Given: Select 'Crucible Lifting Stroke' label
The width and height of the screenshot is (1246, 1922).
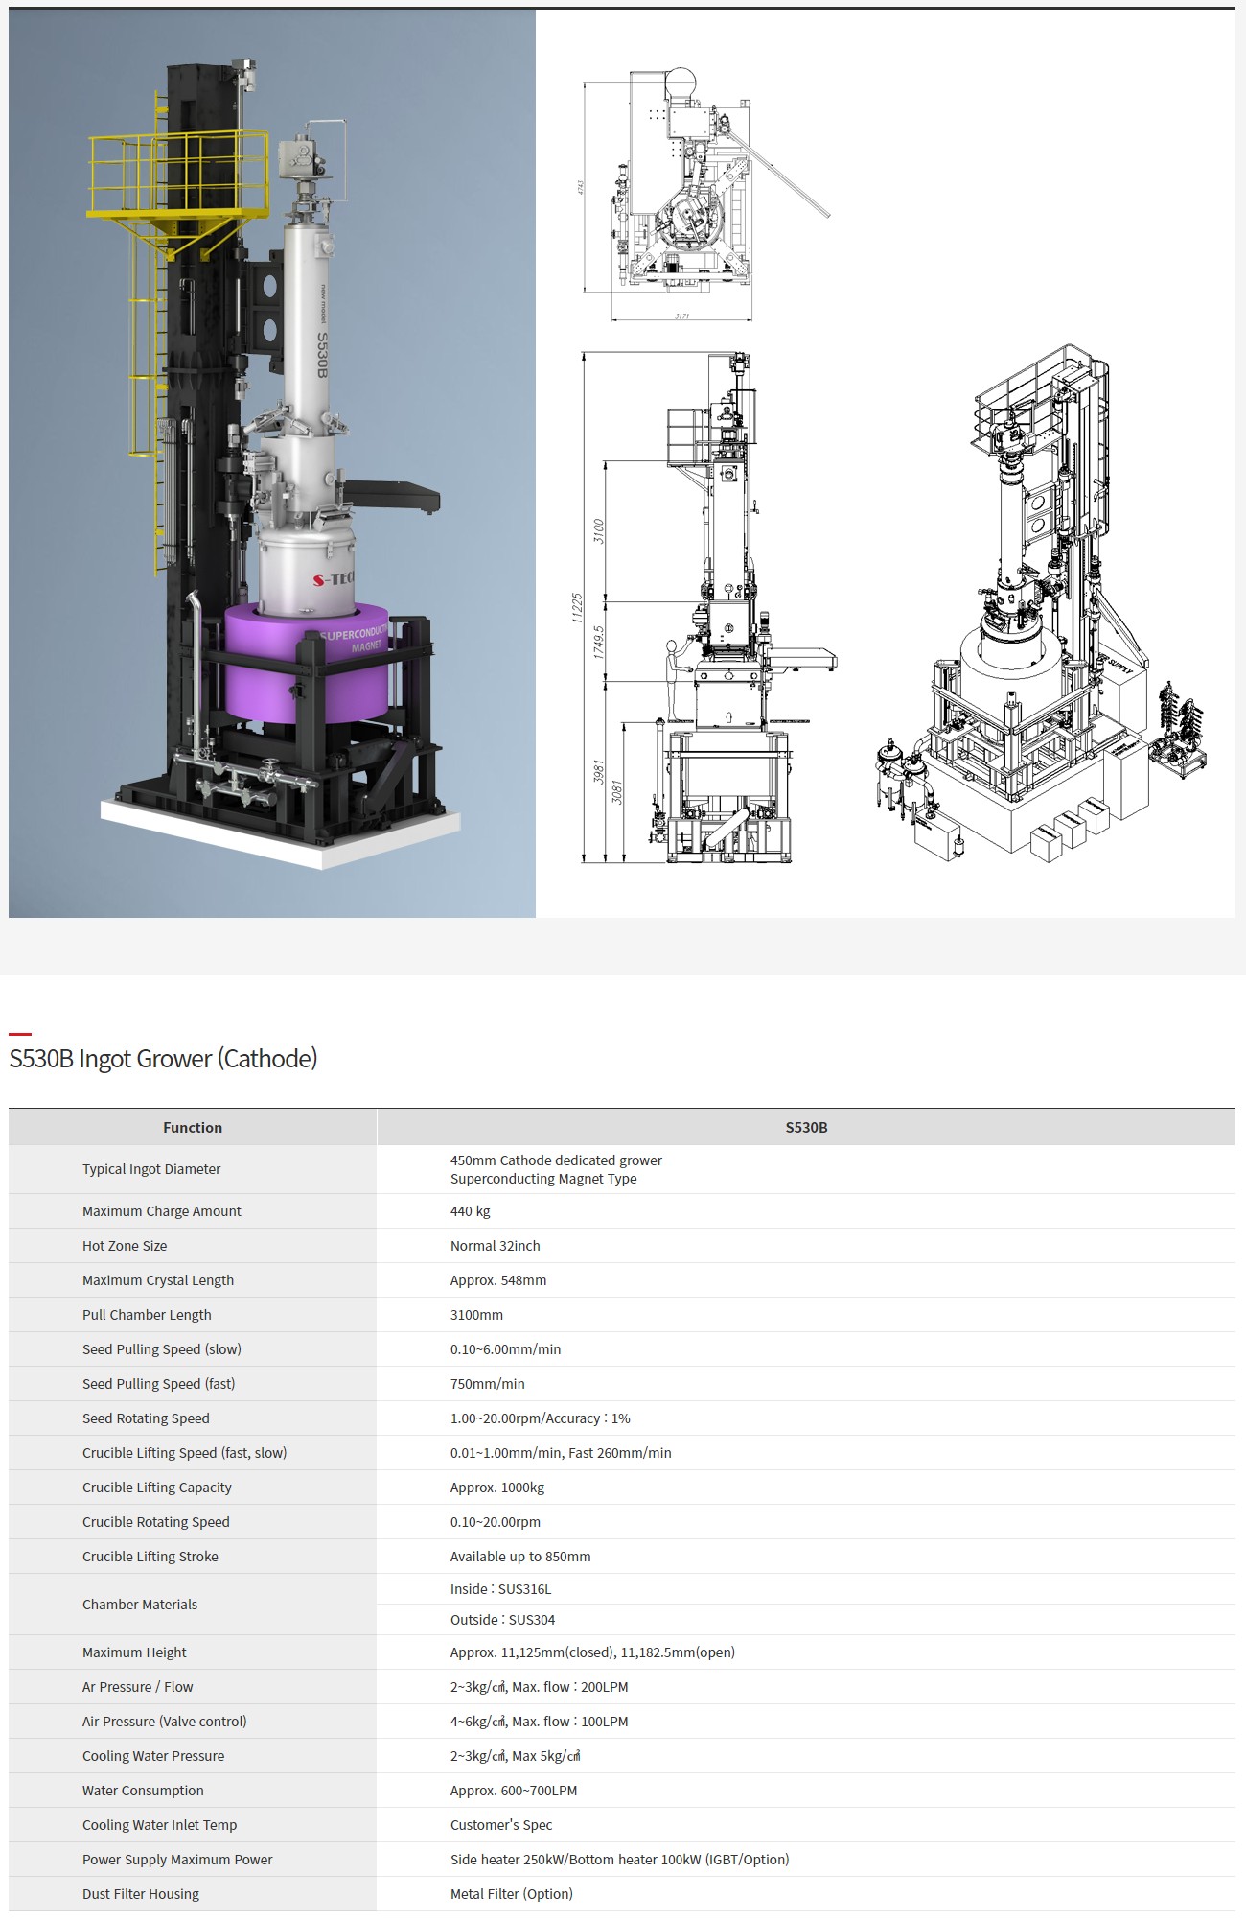Looking at the screenshot, I should point(150,1557).
